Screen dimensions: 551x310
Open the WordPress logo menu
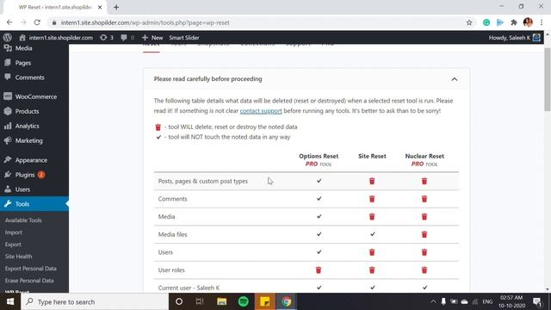[8, 37]
